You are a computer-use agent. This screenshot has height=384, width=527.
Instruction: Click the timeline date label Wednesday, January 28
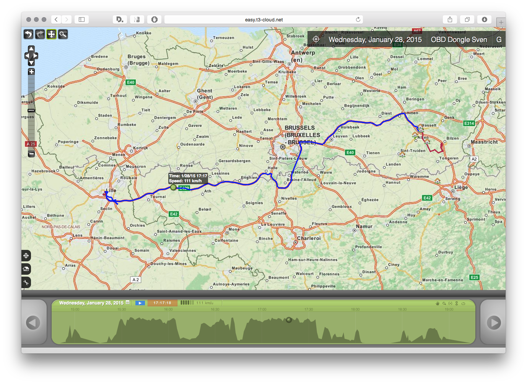point(91,303)
